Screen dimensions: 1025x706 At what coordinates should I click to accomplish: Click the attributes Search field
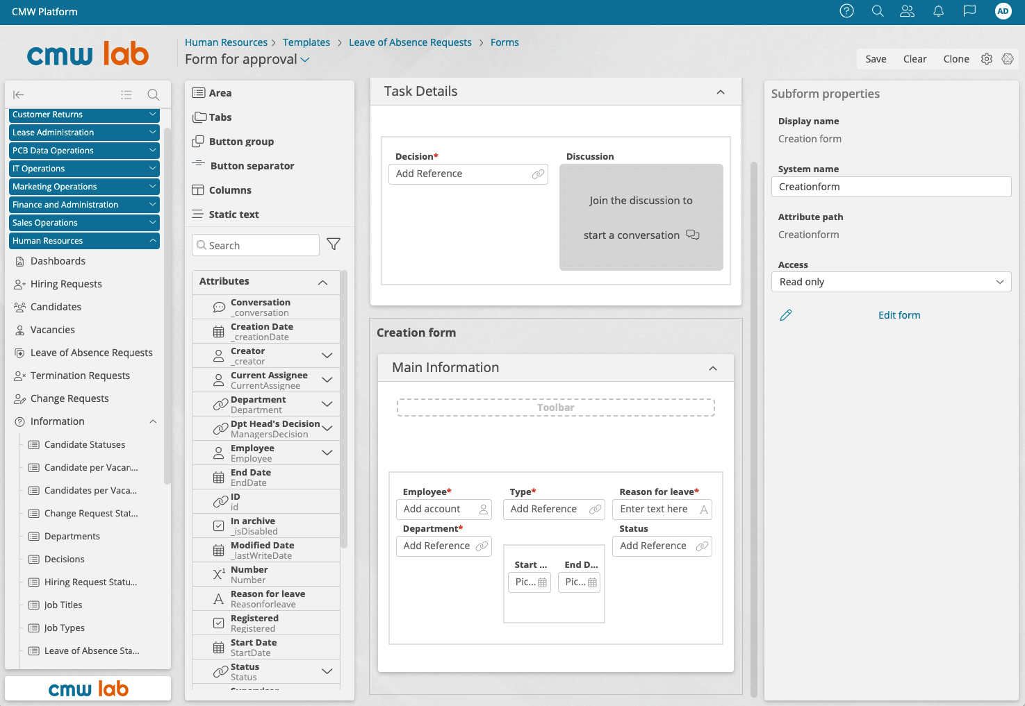(256, 245)
